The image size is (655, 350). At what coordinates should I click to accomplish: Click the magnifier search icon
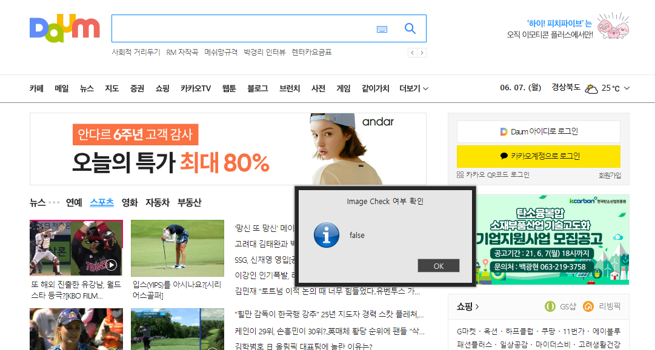click(410, 28)
